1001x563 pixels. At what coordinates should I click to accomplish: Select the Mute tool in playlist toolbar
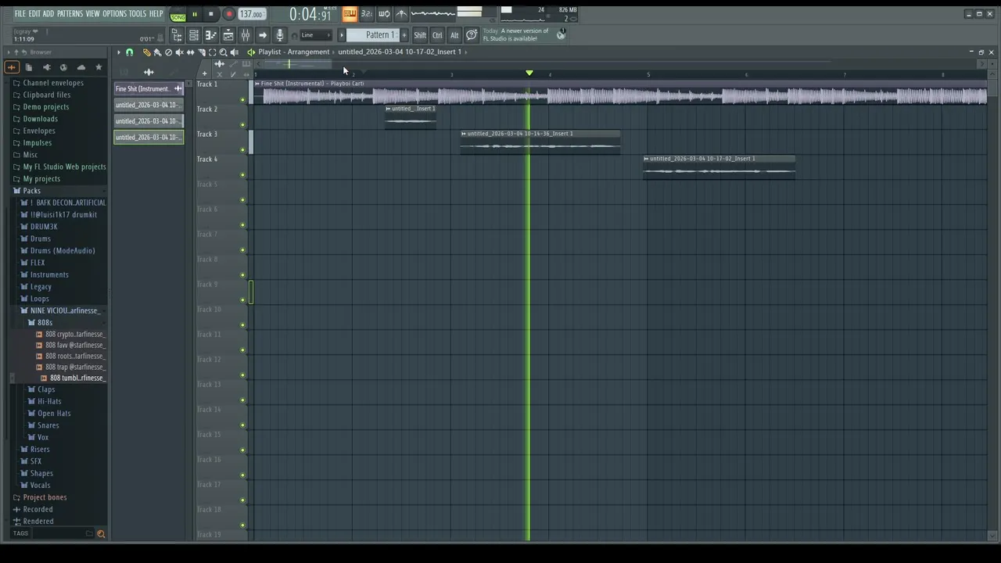[179, 52]
